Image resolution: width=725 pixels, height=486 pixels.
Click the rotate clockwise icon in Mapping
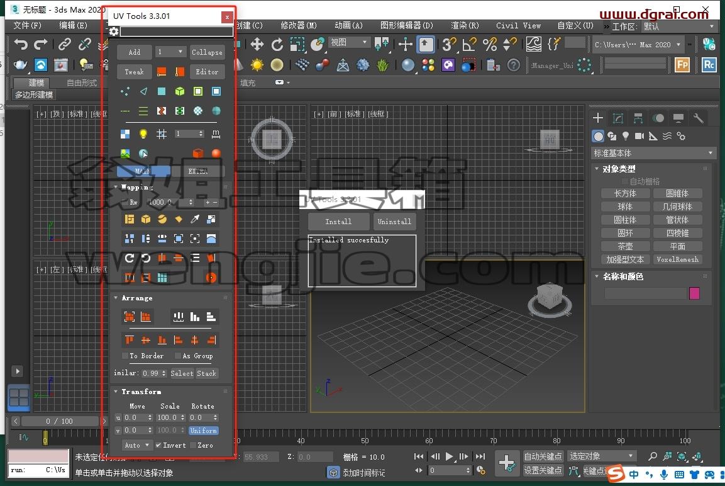[130, 258]
